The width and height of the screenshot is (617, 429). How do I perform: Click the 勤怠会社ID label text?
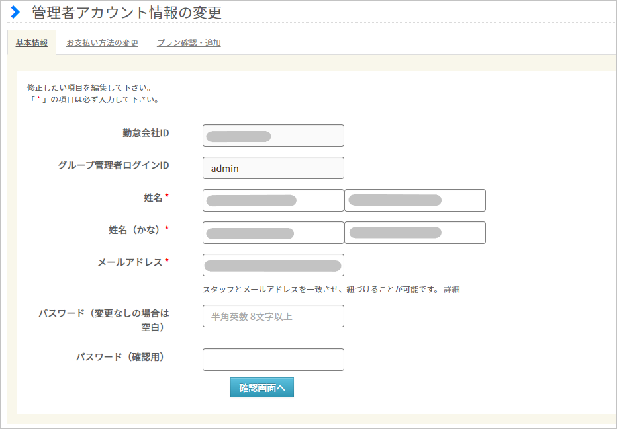146,133
